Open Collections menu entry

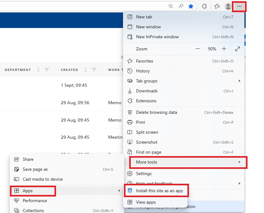pyautogui.click(x=67, y=210)
